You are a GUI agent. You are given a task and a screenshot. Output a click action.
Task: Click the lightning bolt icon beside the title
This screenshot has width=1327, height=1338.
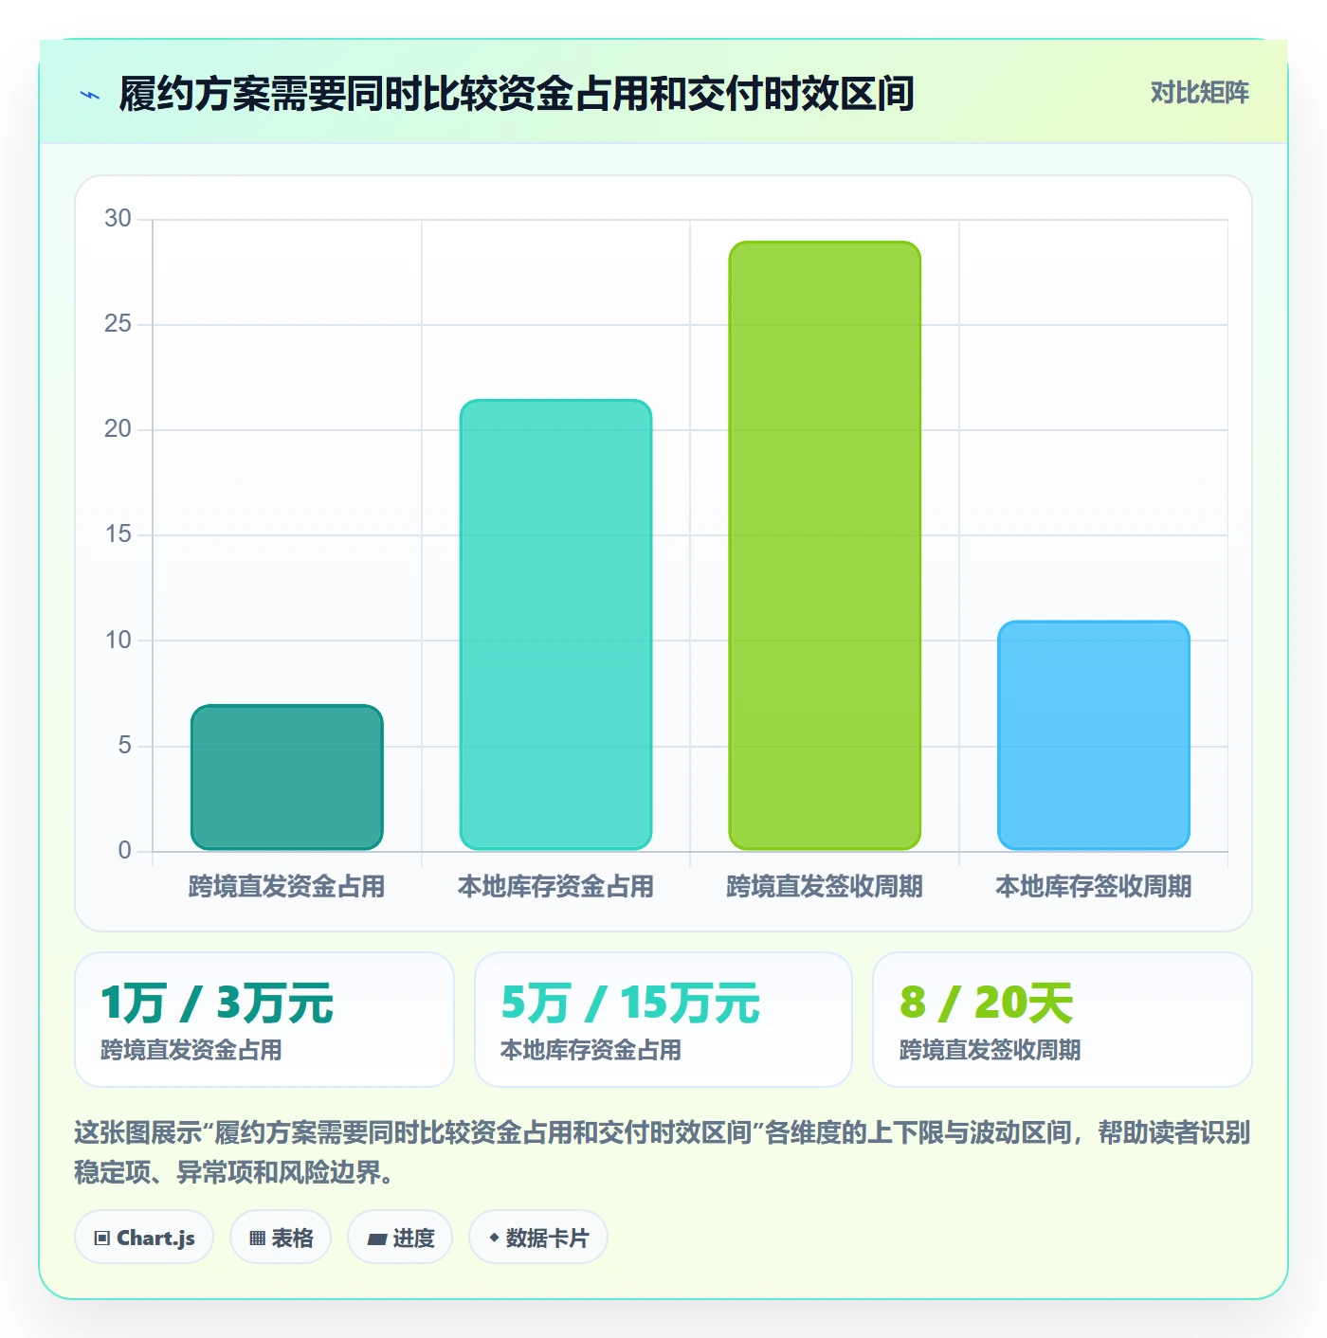[90, 95]
